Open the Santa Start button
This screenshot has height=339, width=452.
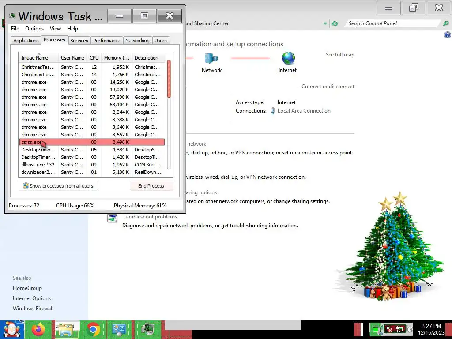(12, 329)
